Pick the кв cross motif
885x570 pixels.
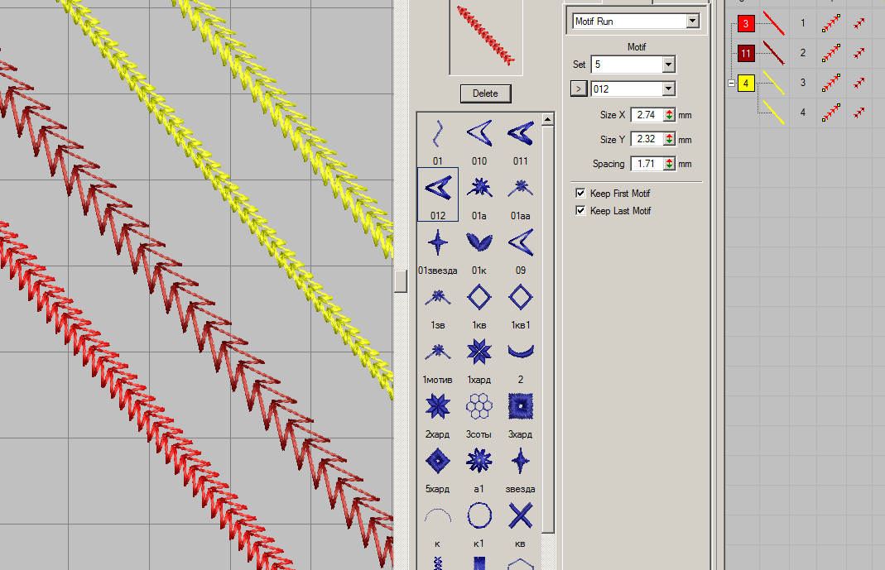pyautogui.click(x=520, y=516)
